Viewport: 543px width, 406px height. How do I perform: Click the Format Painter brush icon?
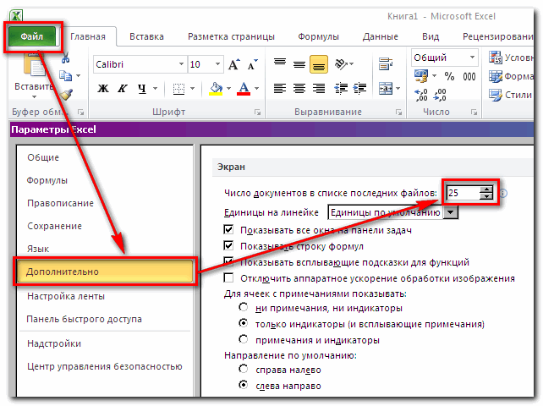[x=66, y=94]
